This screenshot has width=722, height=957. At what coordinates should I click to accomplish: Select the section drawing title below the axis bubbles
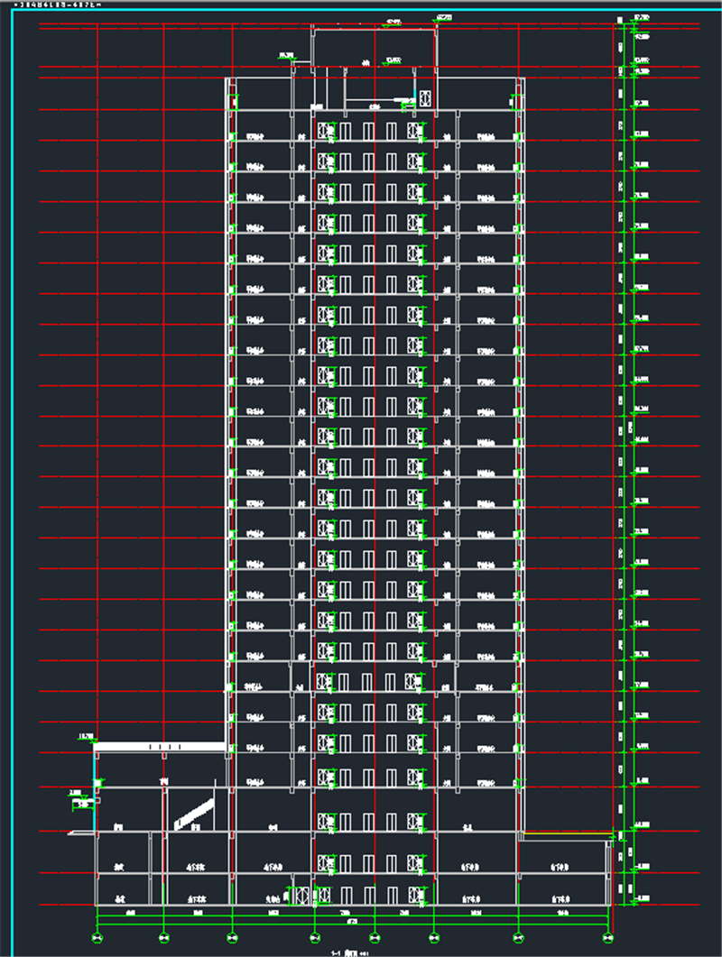click(x=347, y=951)
